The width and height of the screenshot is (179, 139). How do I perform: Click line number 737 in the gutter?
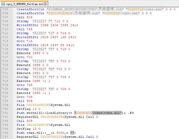[5, 137]
